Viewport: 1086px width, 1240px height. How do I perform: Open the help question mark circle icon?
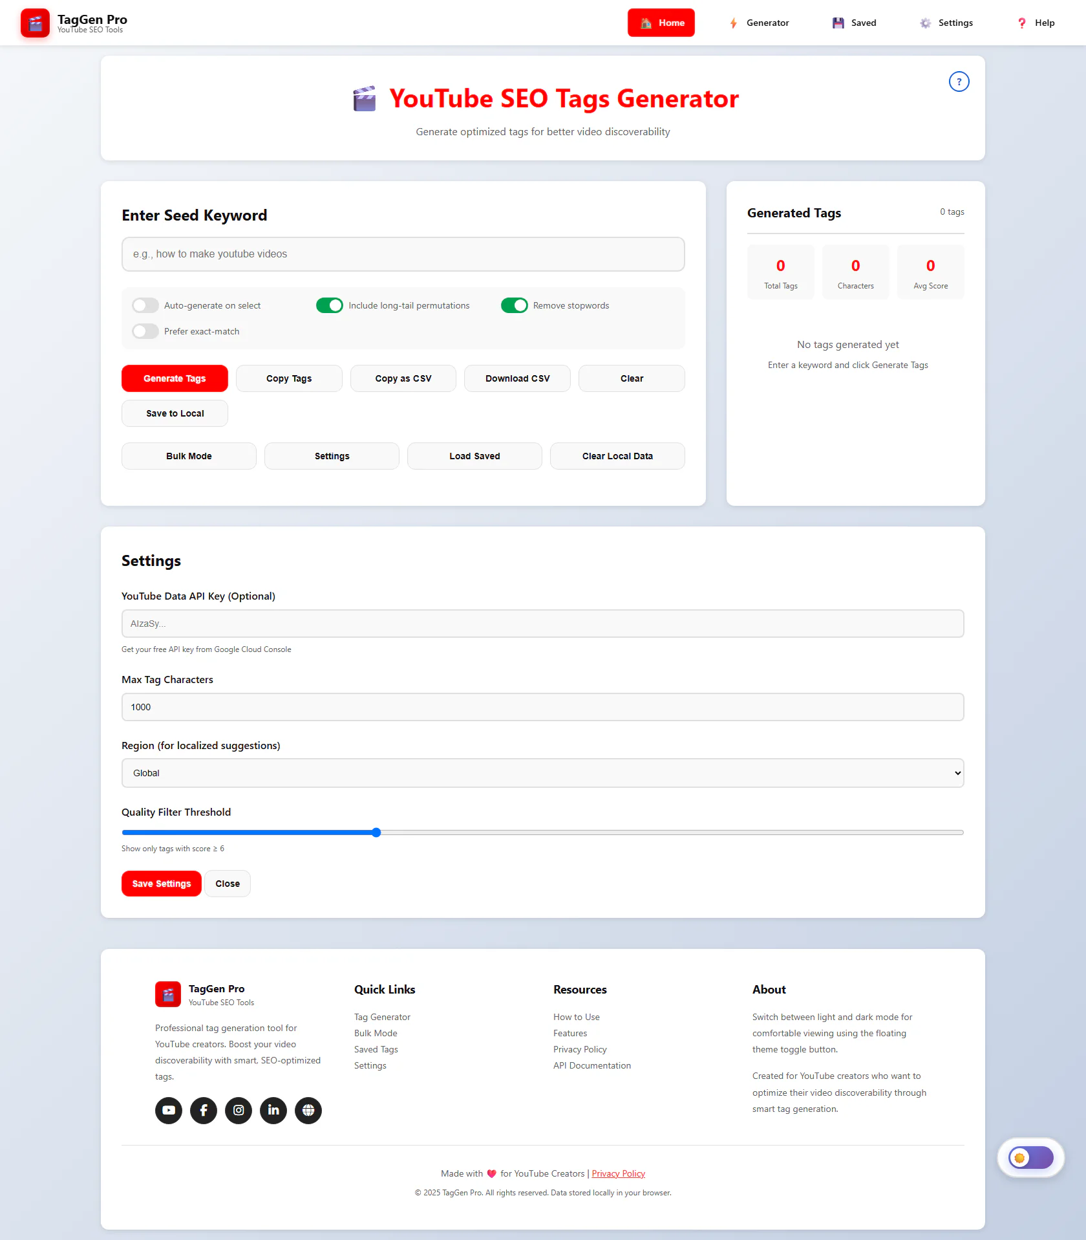959,82
